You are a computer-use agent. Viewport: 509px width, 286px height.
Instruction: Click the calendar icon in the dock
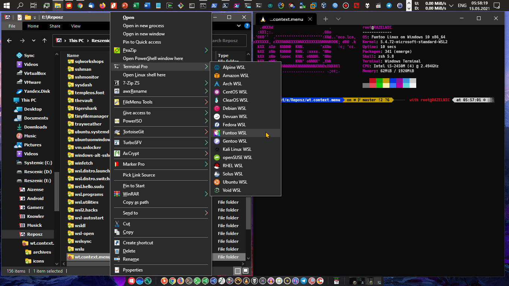point(336,281)
